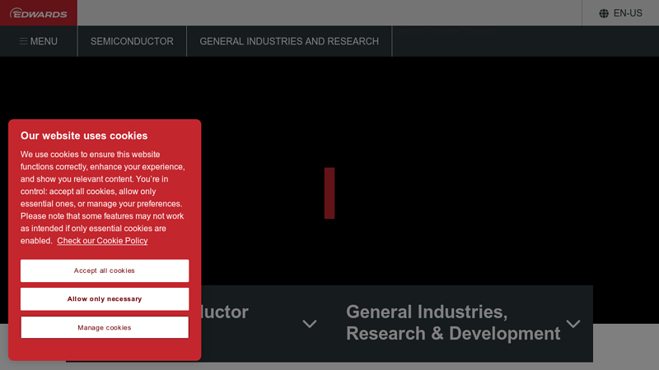Viewport: 659px width, 370px height.
Task: Click the Manage cookies button
Action: pos(105,327)
